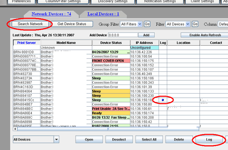Open Notification Settings tab
Image resolution: width=228 pixels, height=150 pixels.
[160, 2]
